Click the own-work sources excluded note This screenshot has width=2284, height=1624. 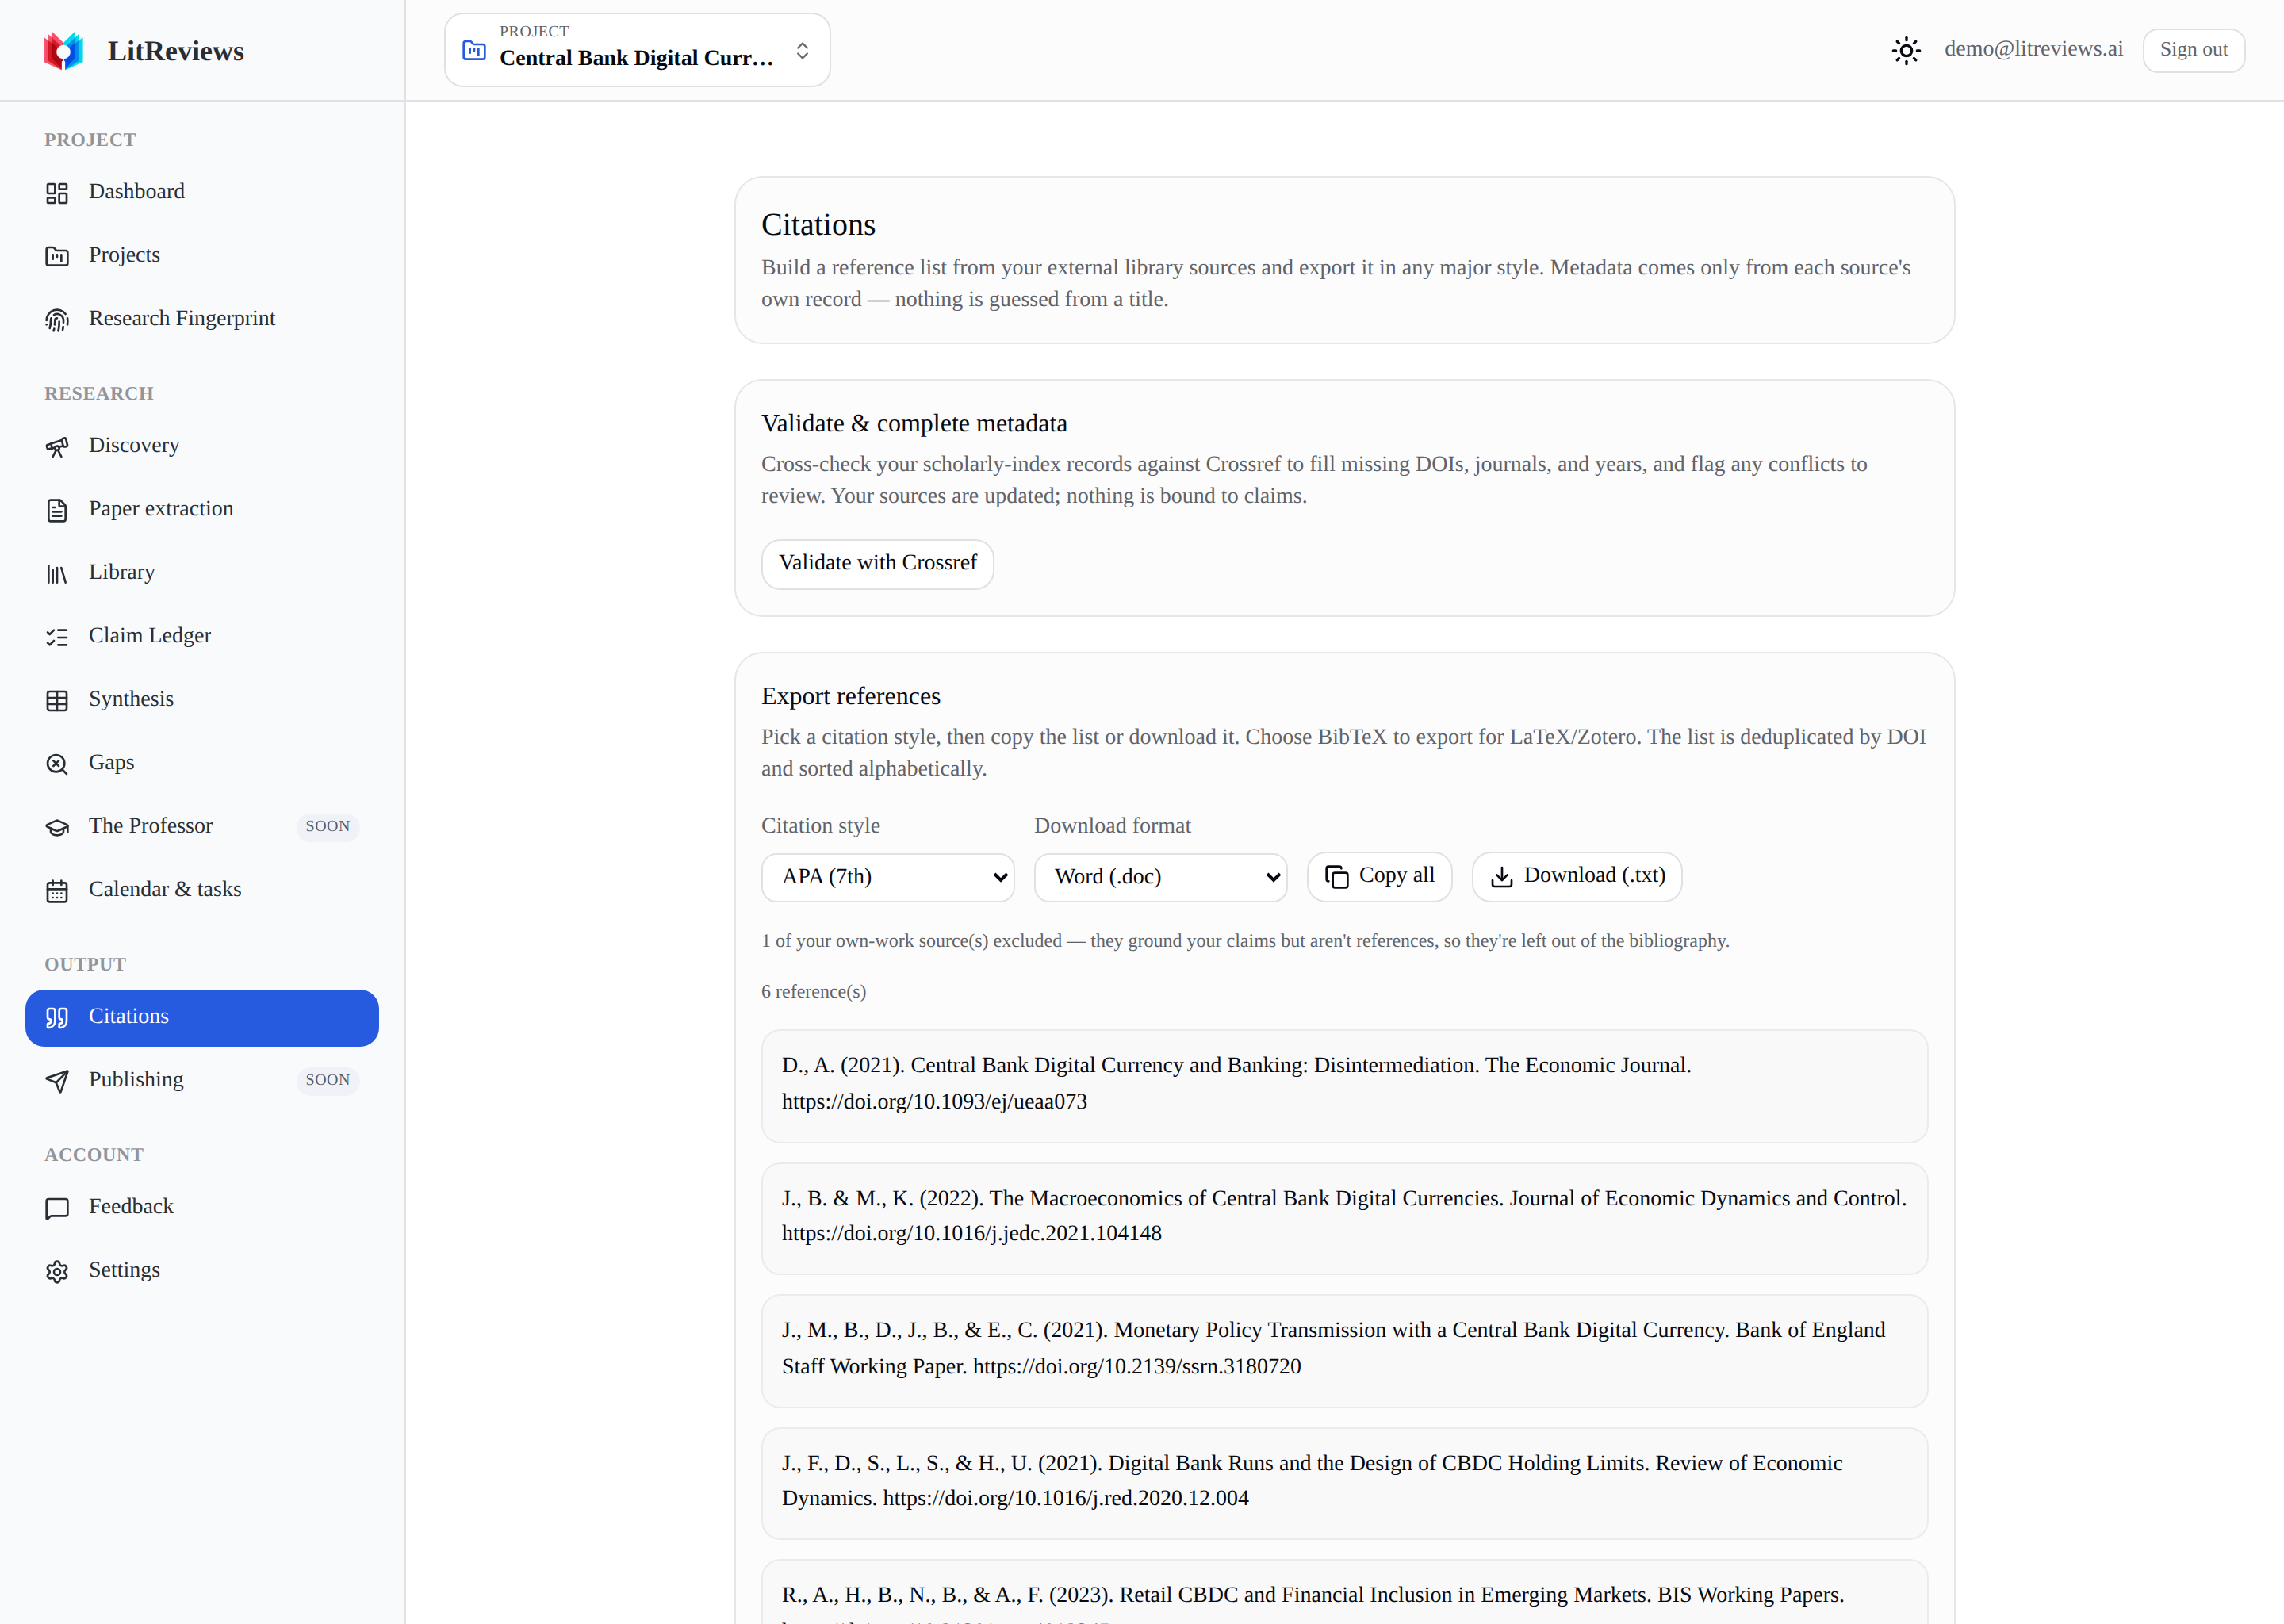click(x=1245, y=941)
